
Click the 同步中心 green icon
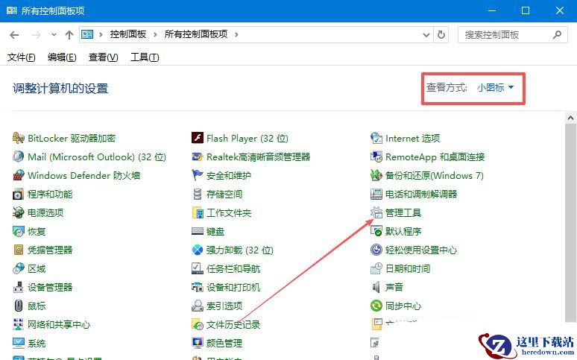click(376, 306)
